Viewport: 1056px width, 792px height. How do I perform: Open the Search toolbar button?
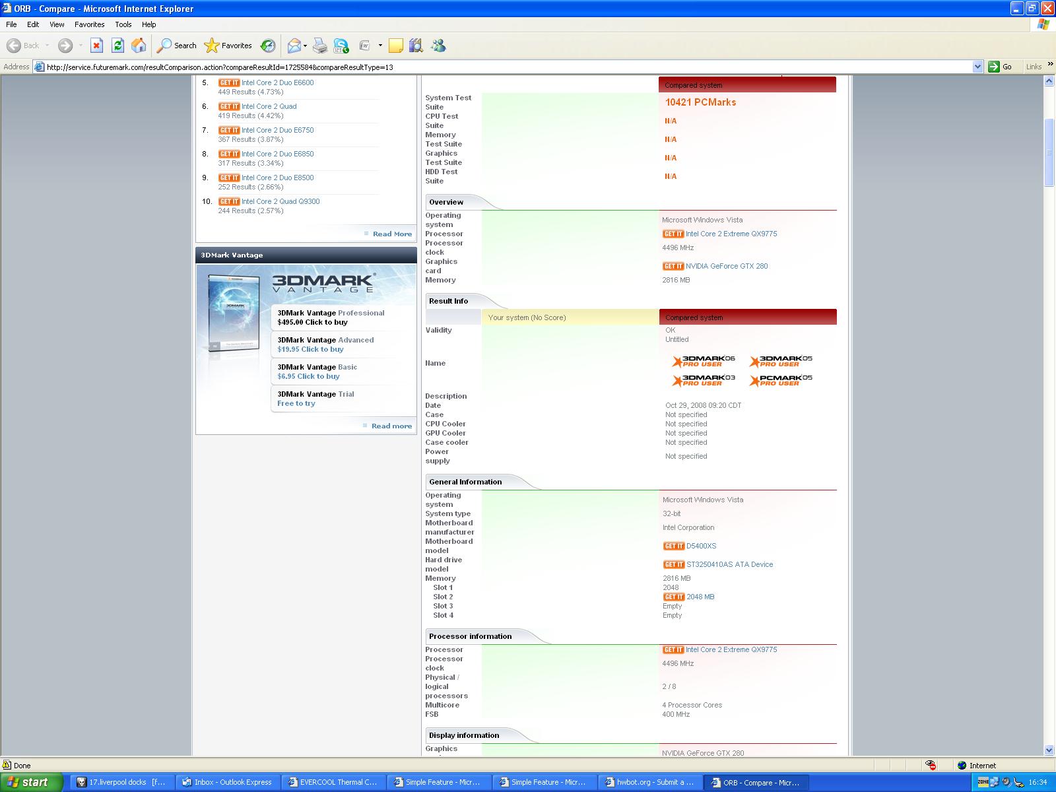tap(176, 46)
